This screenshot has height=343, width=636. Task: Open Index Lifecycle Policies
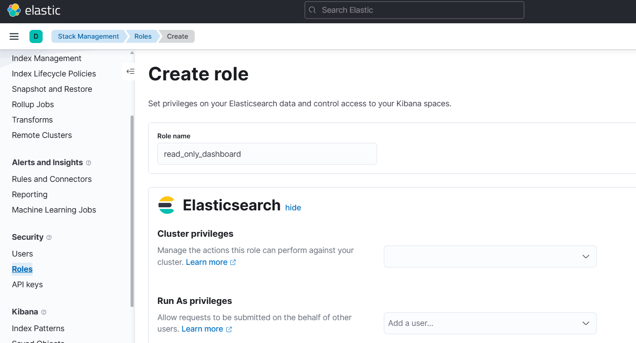(54, 74)
